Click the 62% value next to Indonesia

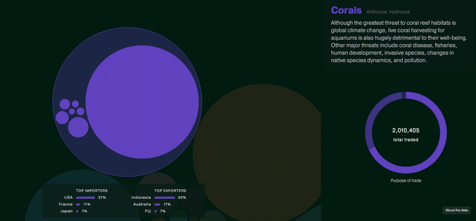click(x=182, y=198)
